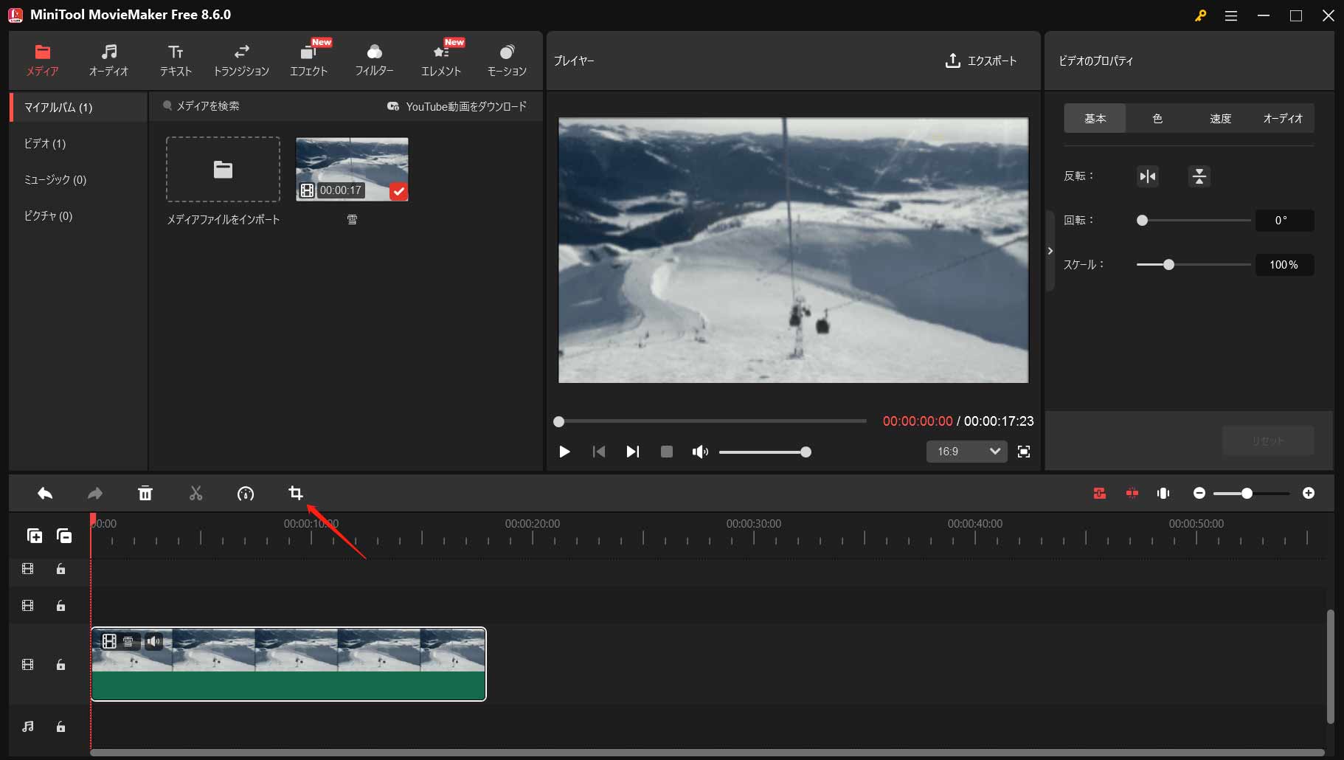Viewport: 1344px width, 760px height.
Task: Open the speed control (speedometer) icon
Action: coord(246,493)
